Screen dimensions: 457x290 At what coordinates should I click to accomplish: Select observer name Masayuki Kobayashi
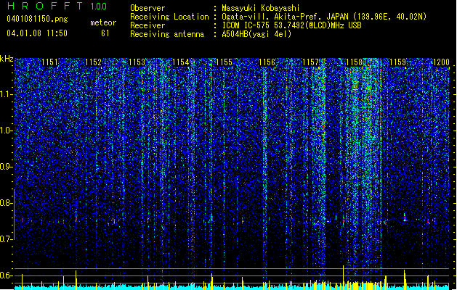pos(261,8)
